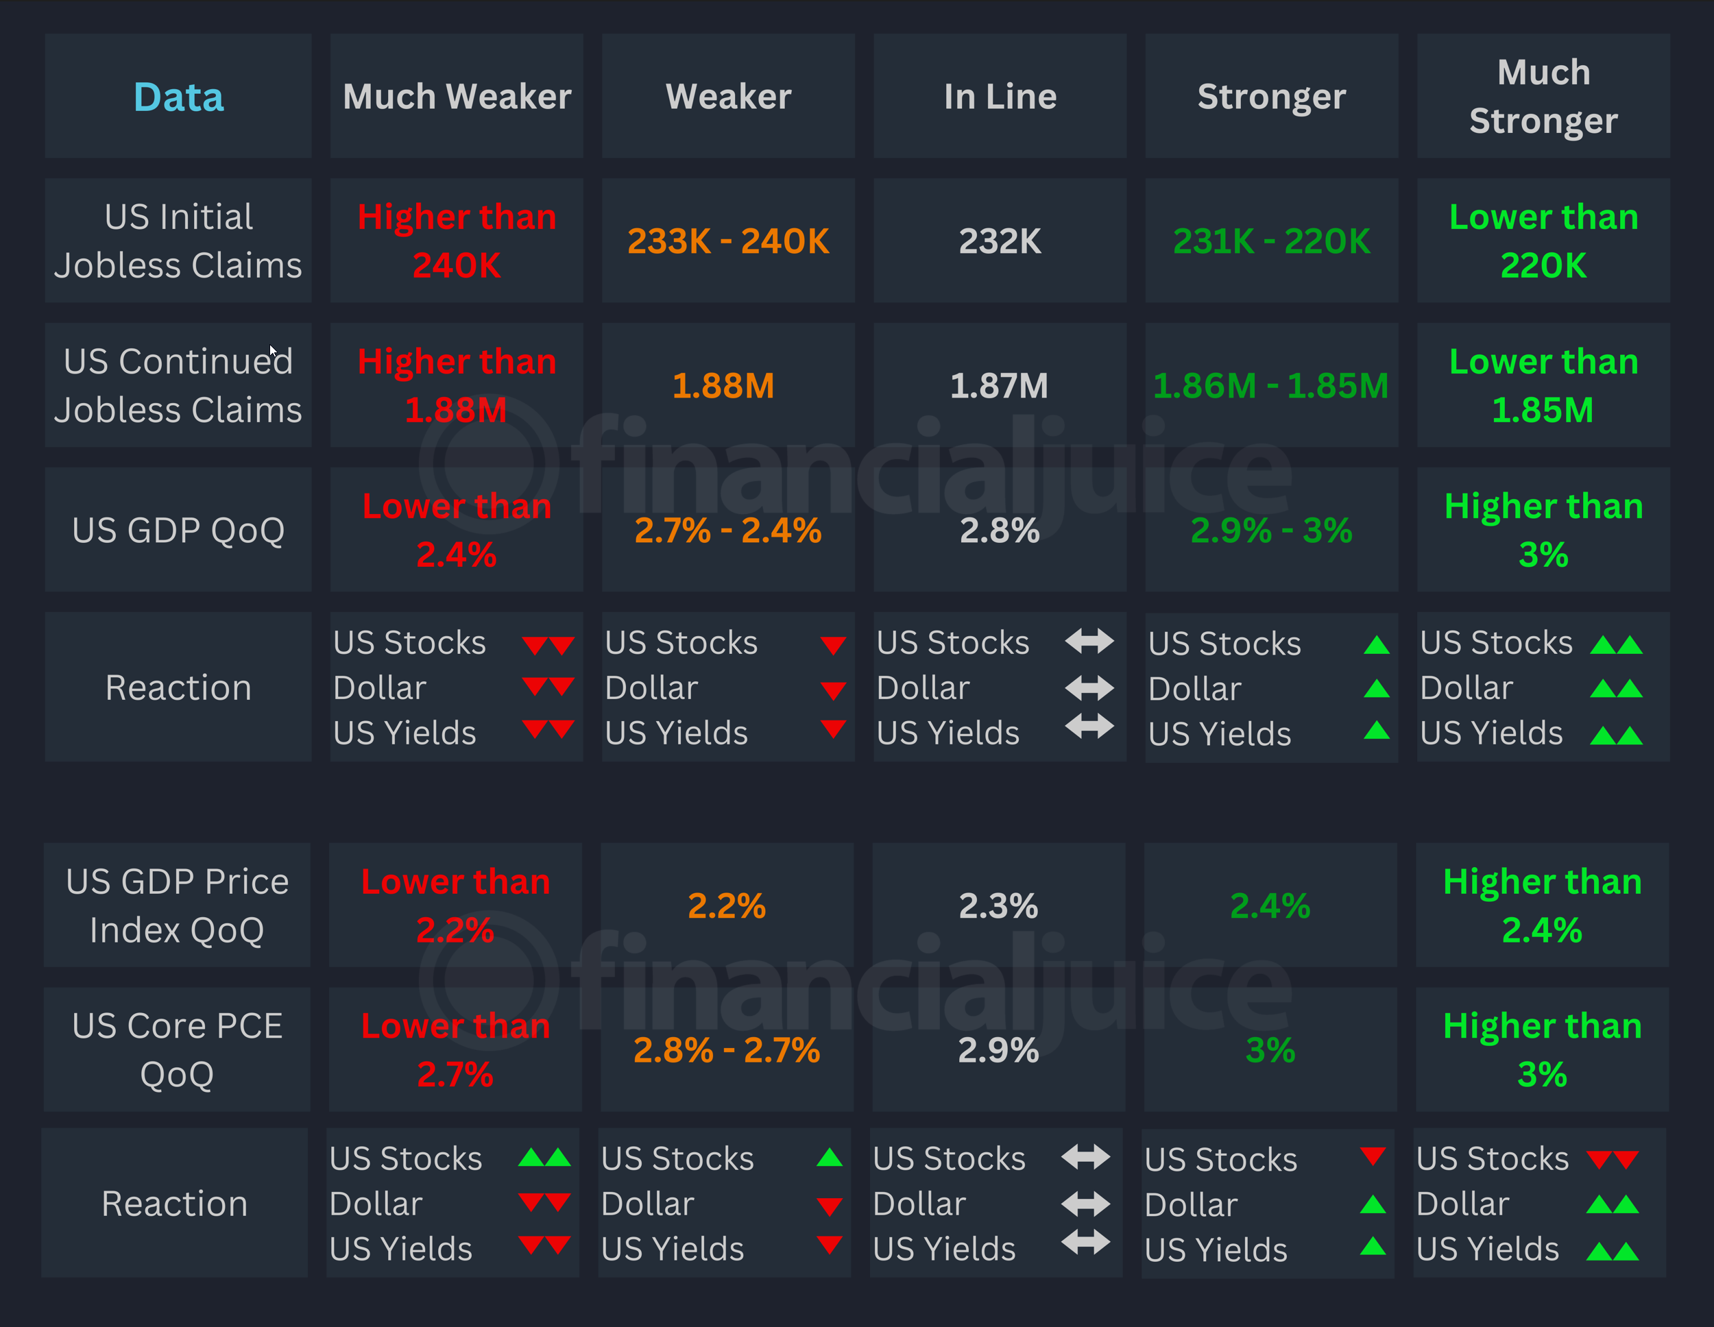Click the sideways arrow beside US Yields in the lower Reaction row

pos(1085,1241)
